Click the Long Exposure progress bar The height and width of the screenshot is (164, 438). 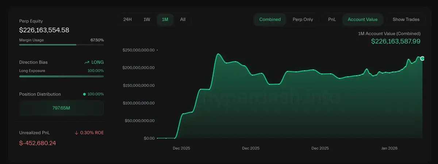click(61, 76)
